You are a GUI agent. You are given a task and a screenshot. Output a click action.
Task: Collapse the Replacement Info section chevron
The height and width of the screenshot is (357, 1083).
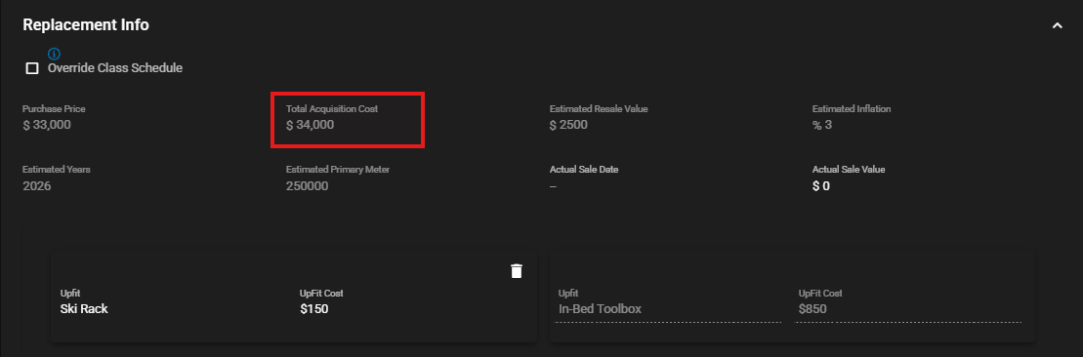(x=1057, y=25)
